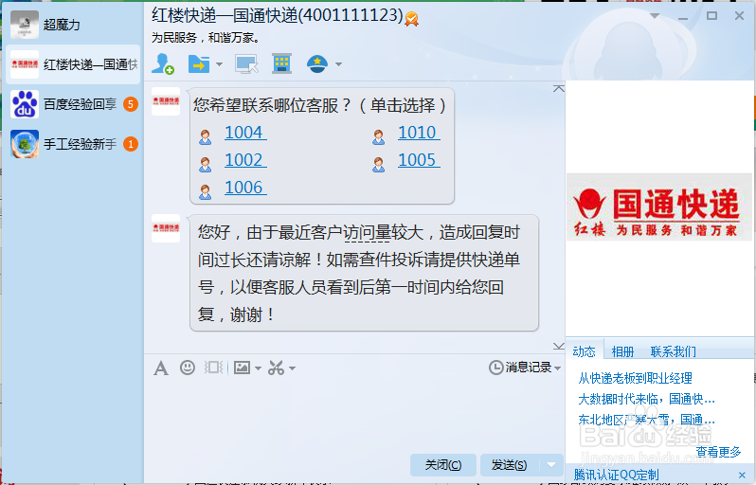Open news 东北地区严寒大雪，国通…
Viewport: 756px width, 485px height.
[646, 420]
